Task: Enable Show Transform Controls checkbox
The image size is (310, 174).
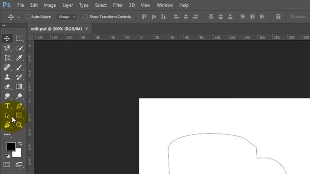Action: (x=85, y=16)
